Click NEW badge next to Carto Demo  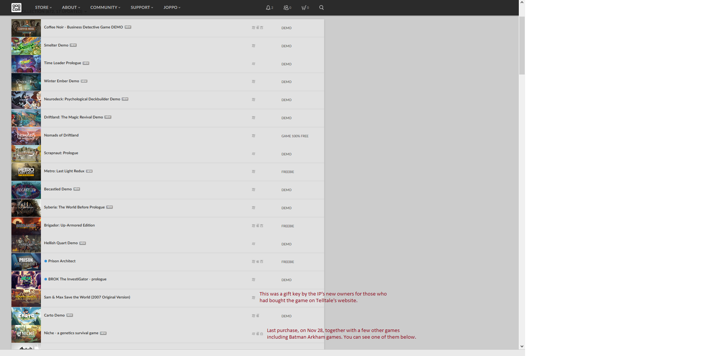pos(70,315)
